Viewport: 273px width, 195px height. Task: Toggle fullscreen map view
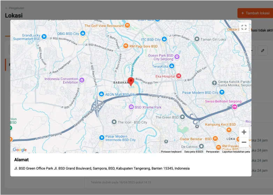(x=244, y=27)
